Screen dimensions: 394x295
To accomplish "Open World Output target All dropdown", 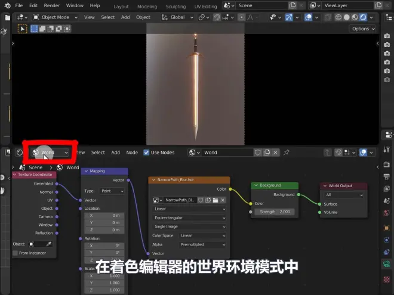I will click(344, 195).
